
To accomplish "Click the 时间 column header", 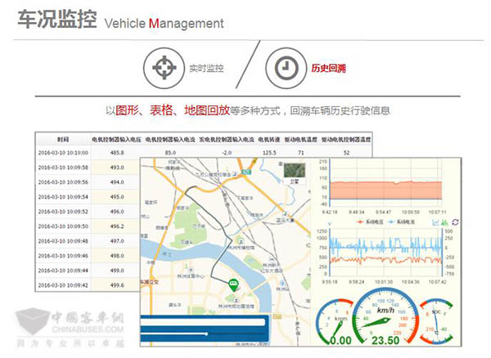I will pos(62,140).
